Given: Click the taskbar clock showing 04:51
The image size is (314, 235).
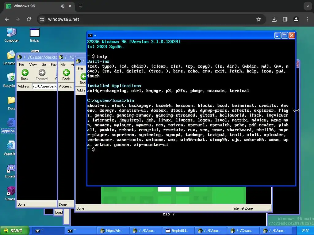Looking at the screenshot, I should [306, 230].
